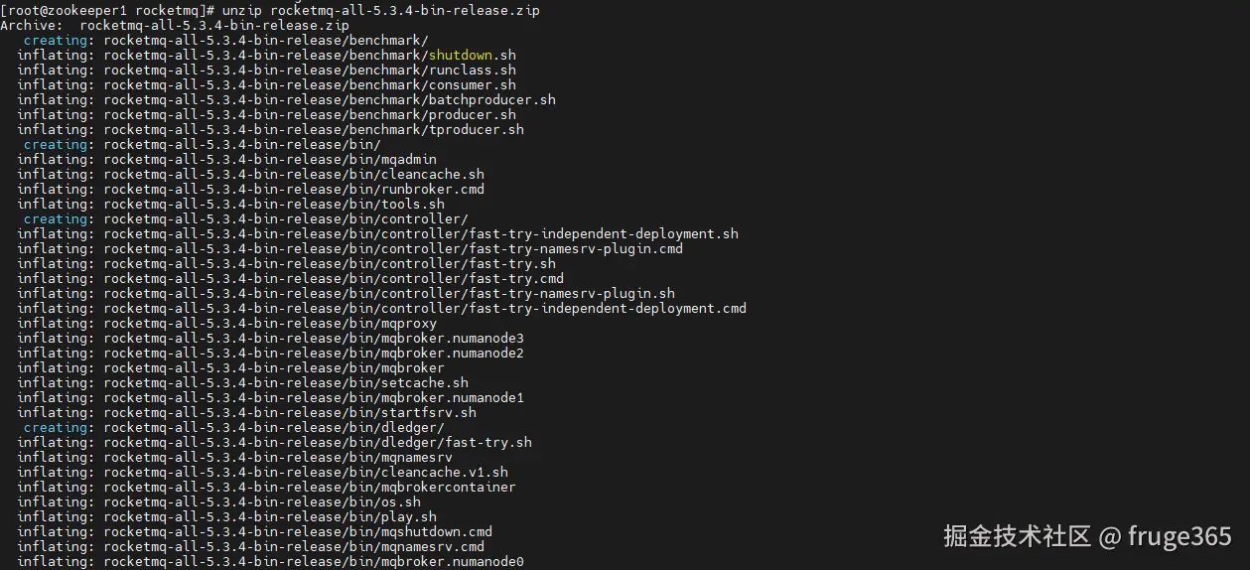Click the creating bin/controller/ line
The width and height of the screenshot is (1250, 570).
pyautogui.click(x=246, y=218)
